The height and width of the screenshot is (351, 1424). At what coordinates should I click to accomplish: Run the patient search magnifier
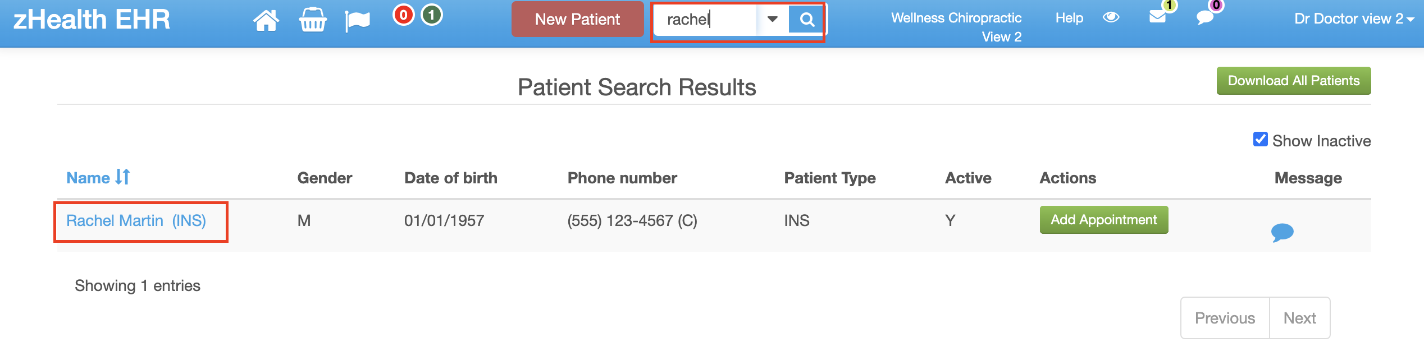[806, 20]
